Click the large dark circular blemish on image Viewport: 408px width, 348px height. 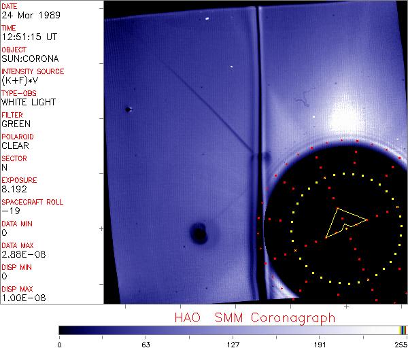point(199,233)
